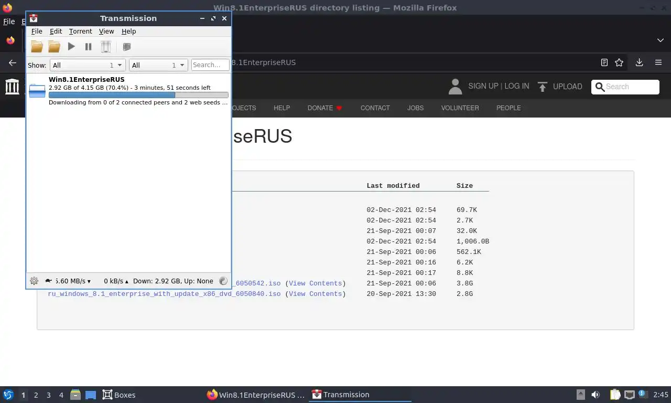Open the DONATE nav link

click(324, 108)
